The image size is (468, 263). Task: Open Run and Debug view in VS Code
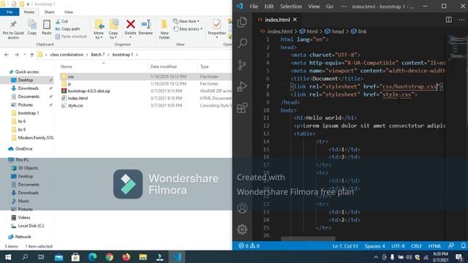click(x=242, y=86)
